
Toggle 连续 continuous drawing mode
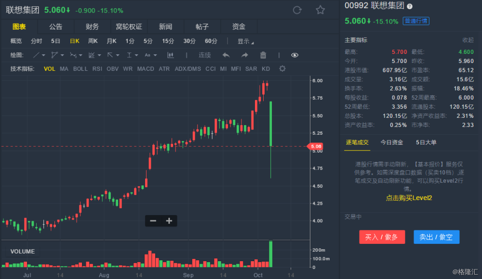[x=204, y=55]
